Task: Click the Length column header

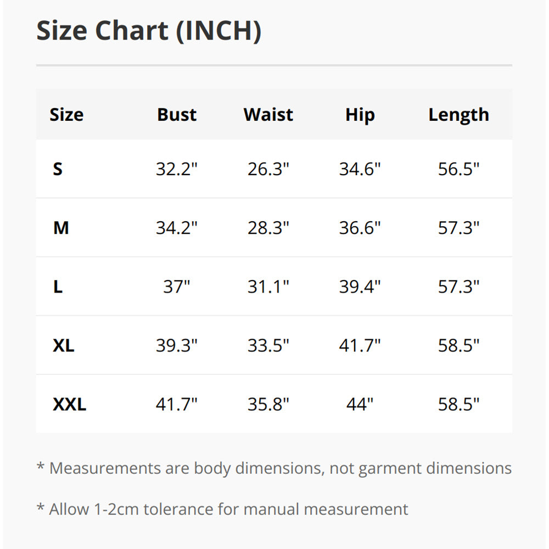Action: [x=458, y=115]
